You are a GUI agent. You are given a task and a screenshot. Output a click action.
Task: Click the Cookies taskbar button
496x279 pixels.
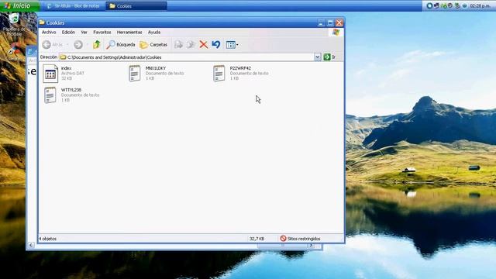point(136,6)
